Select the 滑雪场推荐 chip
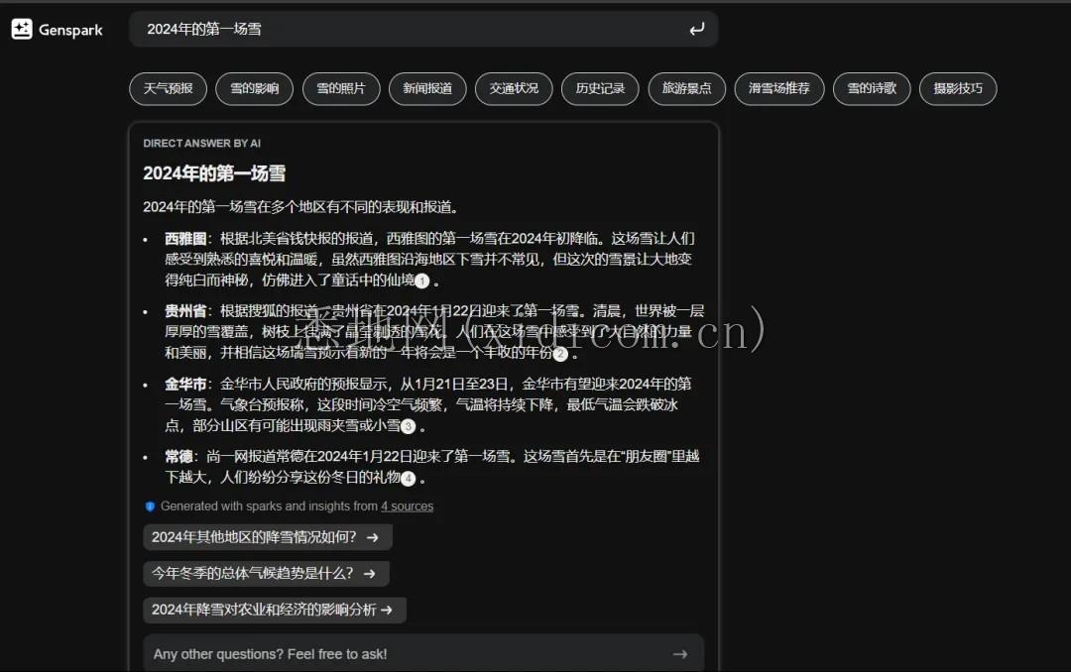Screen dimensions: 1071x672 (779, 88)
